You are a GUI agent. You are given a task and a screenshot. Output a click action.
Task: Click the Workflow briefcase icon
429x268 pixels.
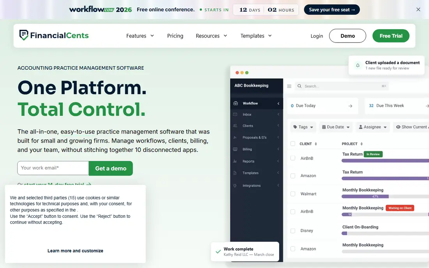tap(236, 103)
